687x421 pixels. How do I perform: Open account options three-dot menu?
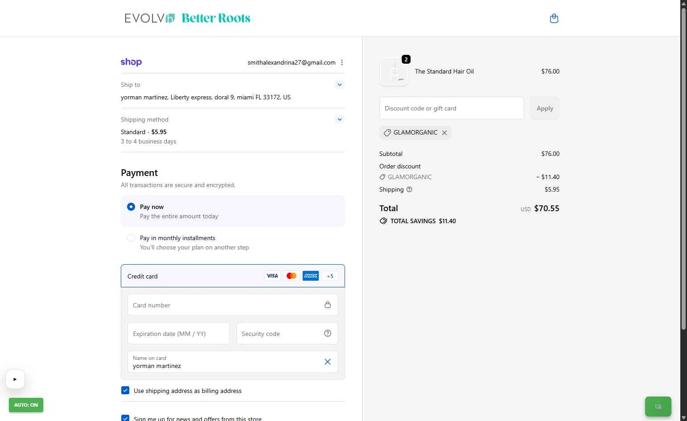tap(342, 62)
